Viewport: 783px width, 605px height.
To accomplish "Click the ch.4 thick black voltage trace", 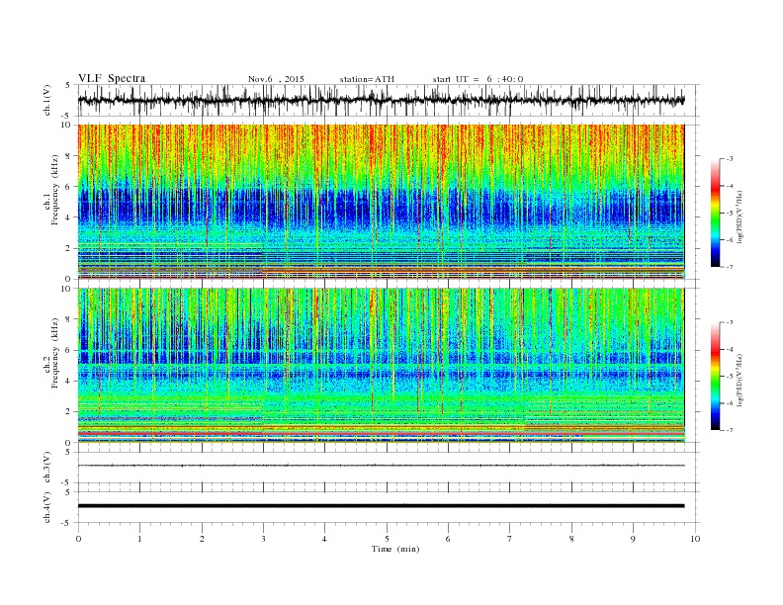I will 381,506.
